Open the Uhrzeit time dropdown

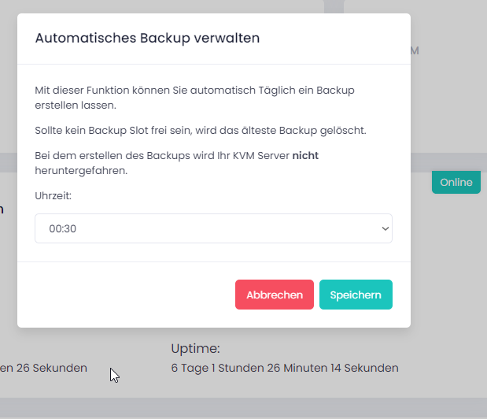[x=212, y=228]
